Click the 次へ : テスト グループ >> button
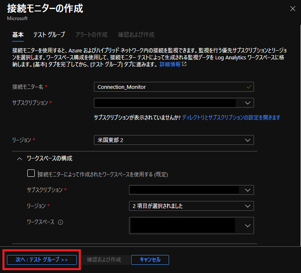The width and height of the screenshot is (301, 273). point(42,260)
